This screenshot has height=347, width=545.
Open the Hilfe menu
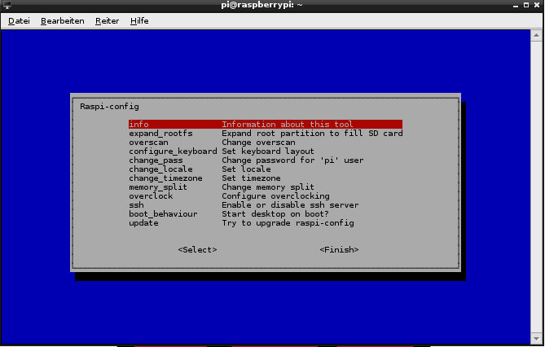click(139, 20)
